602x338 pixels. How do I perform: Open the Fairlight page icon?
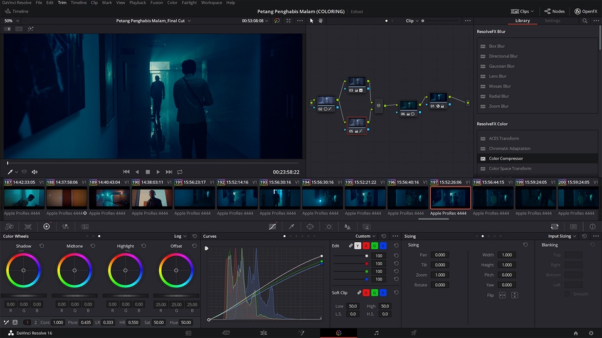tap(376, 333)
